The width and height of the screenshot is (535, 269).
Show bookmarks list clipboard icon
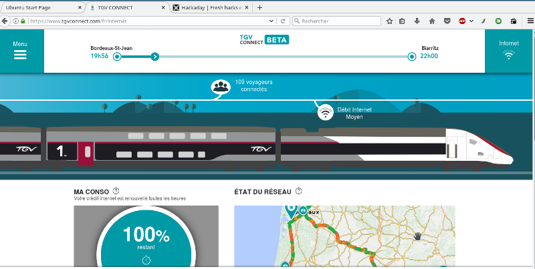[x=402, y=21]
